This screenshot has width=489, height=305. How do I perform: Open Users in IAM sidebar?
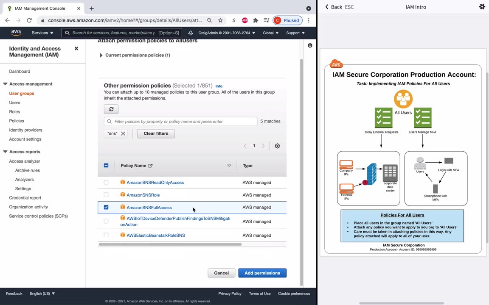(x=15, y=103)
